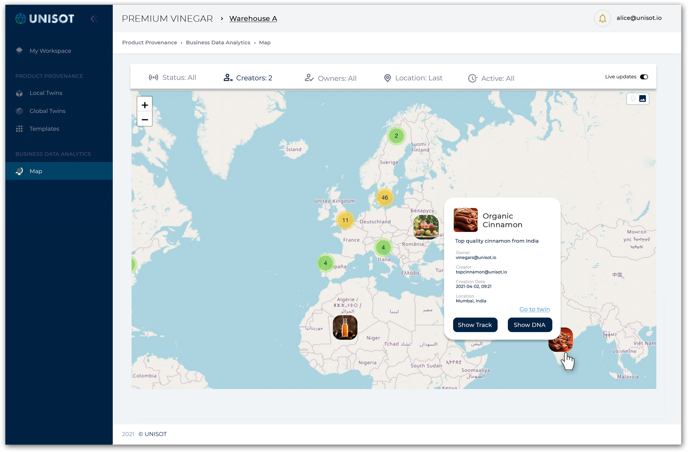Click creation date 2021-04-02, 09:21
The height and width of the screenshot is (452, 688).
coord(474,287)
